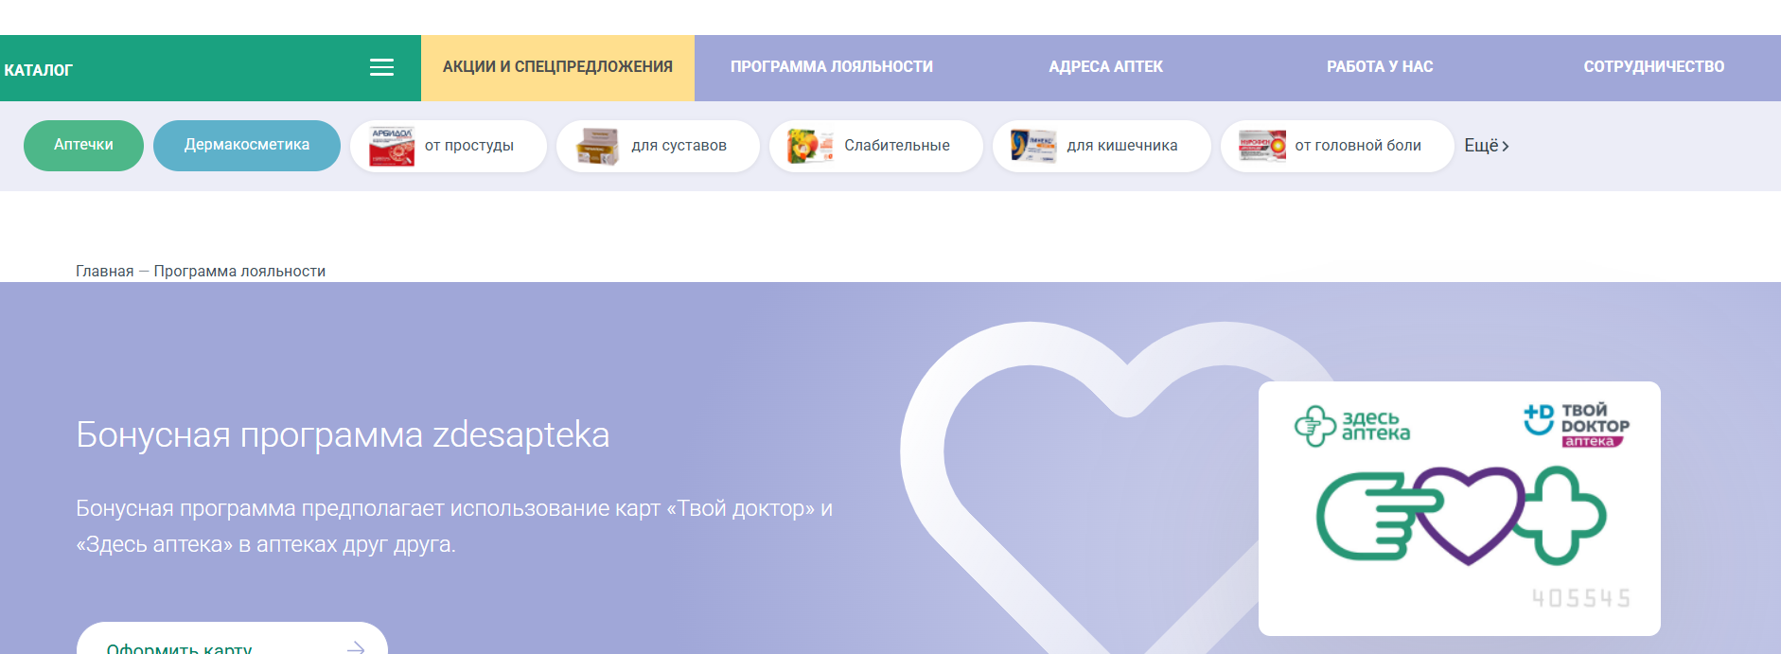Click the intestine product thumbnail image
The image size is (1781, 654).
pyautogui.click(x=1033, y=146)
